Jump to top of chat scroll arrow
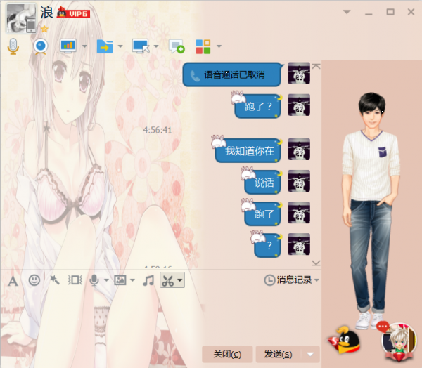Image resolution: width=422 pixels, height=368 pixels. tap(316, 66)
